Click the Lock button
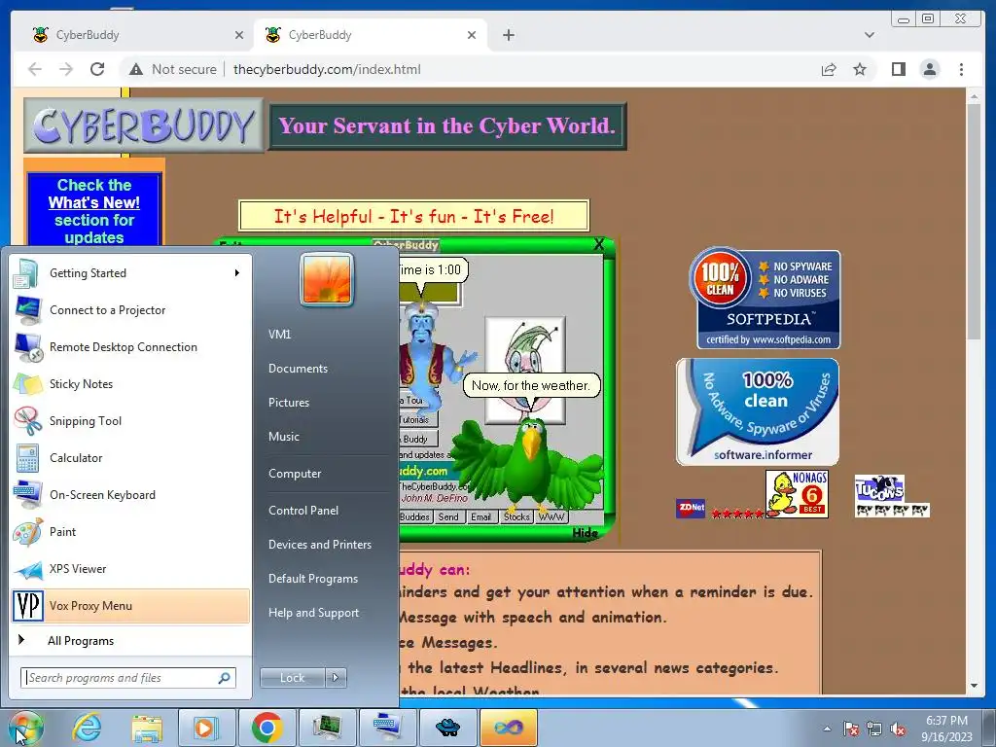 [x=292, y=678]
